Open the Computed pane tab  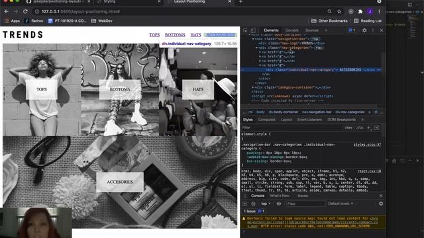click(x=266, y=120)
